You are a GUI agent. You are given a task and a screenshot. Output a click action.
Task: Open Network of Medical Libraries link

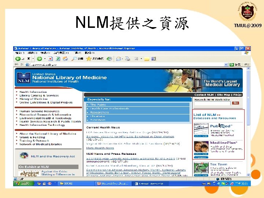pyautogui.click(x=41, y=144)
